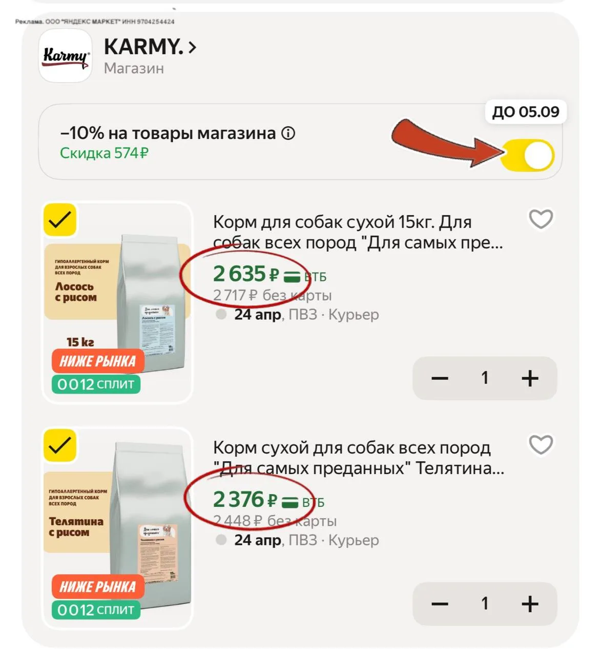Open the Karmy store logo
This screenshot has width=601, height=656.
click(x=66, y=55)
